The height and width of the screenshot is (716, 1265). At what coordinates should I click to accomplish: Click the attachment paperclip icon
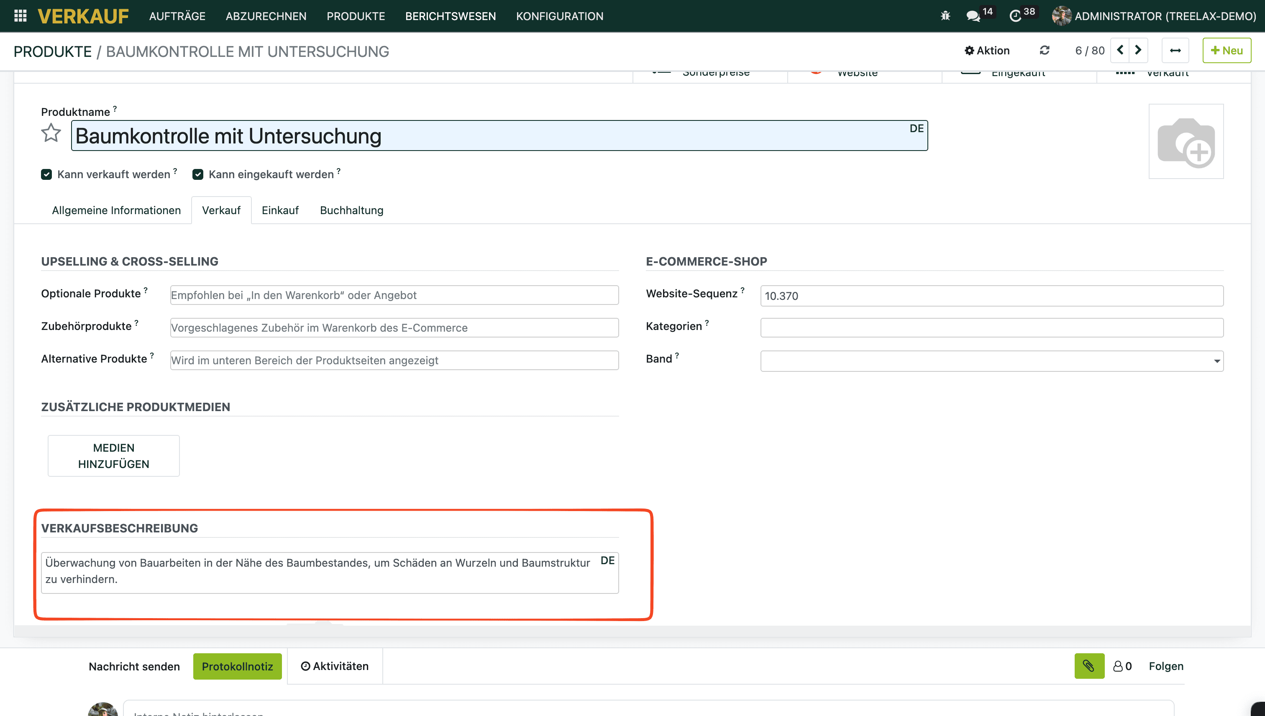point(1089,666)
